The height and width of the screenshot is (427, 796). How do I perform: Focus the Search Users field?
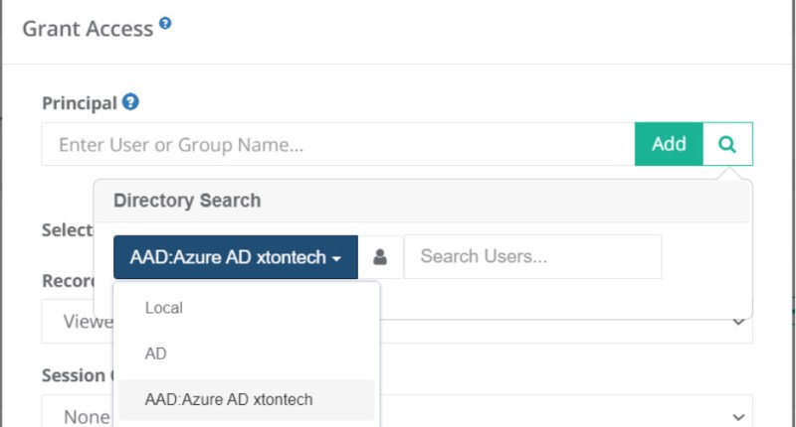[533, 257]
